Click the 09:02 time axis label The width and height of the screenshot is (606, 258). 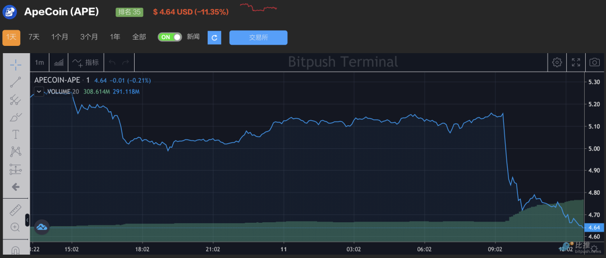(x=495, y=250)
